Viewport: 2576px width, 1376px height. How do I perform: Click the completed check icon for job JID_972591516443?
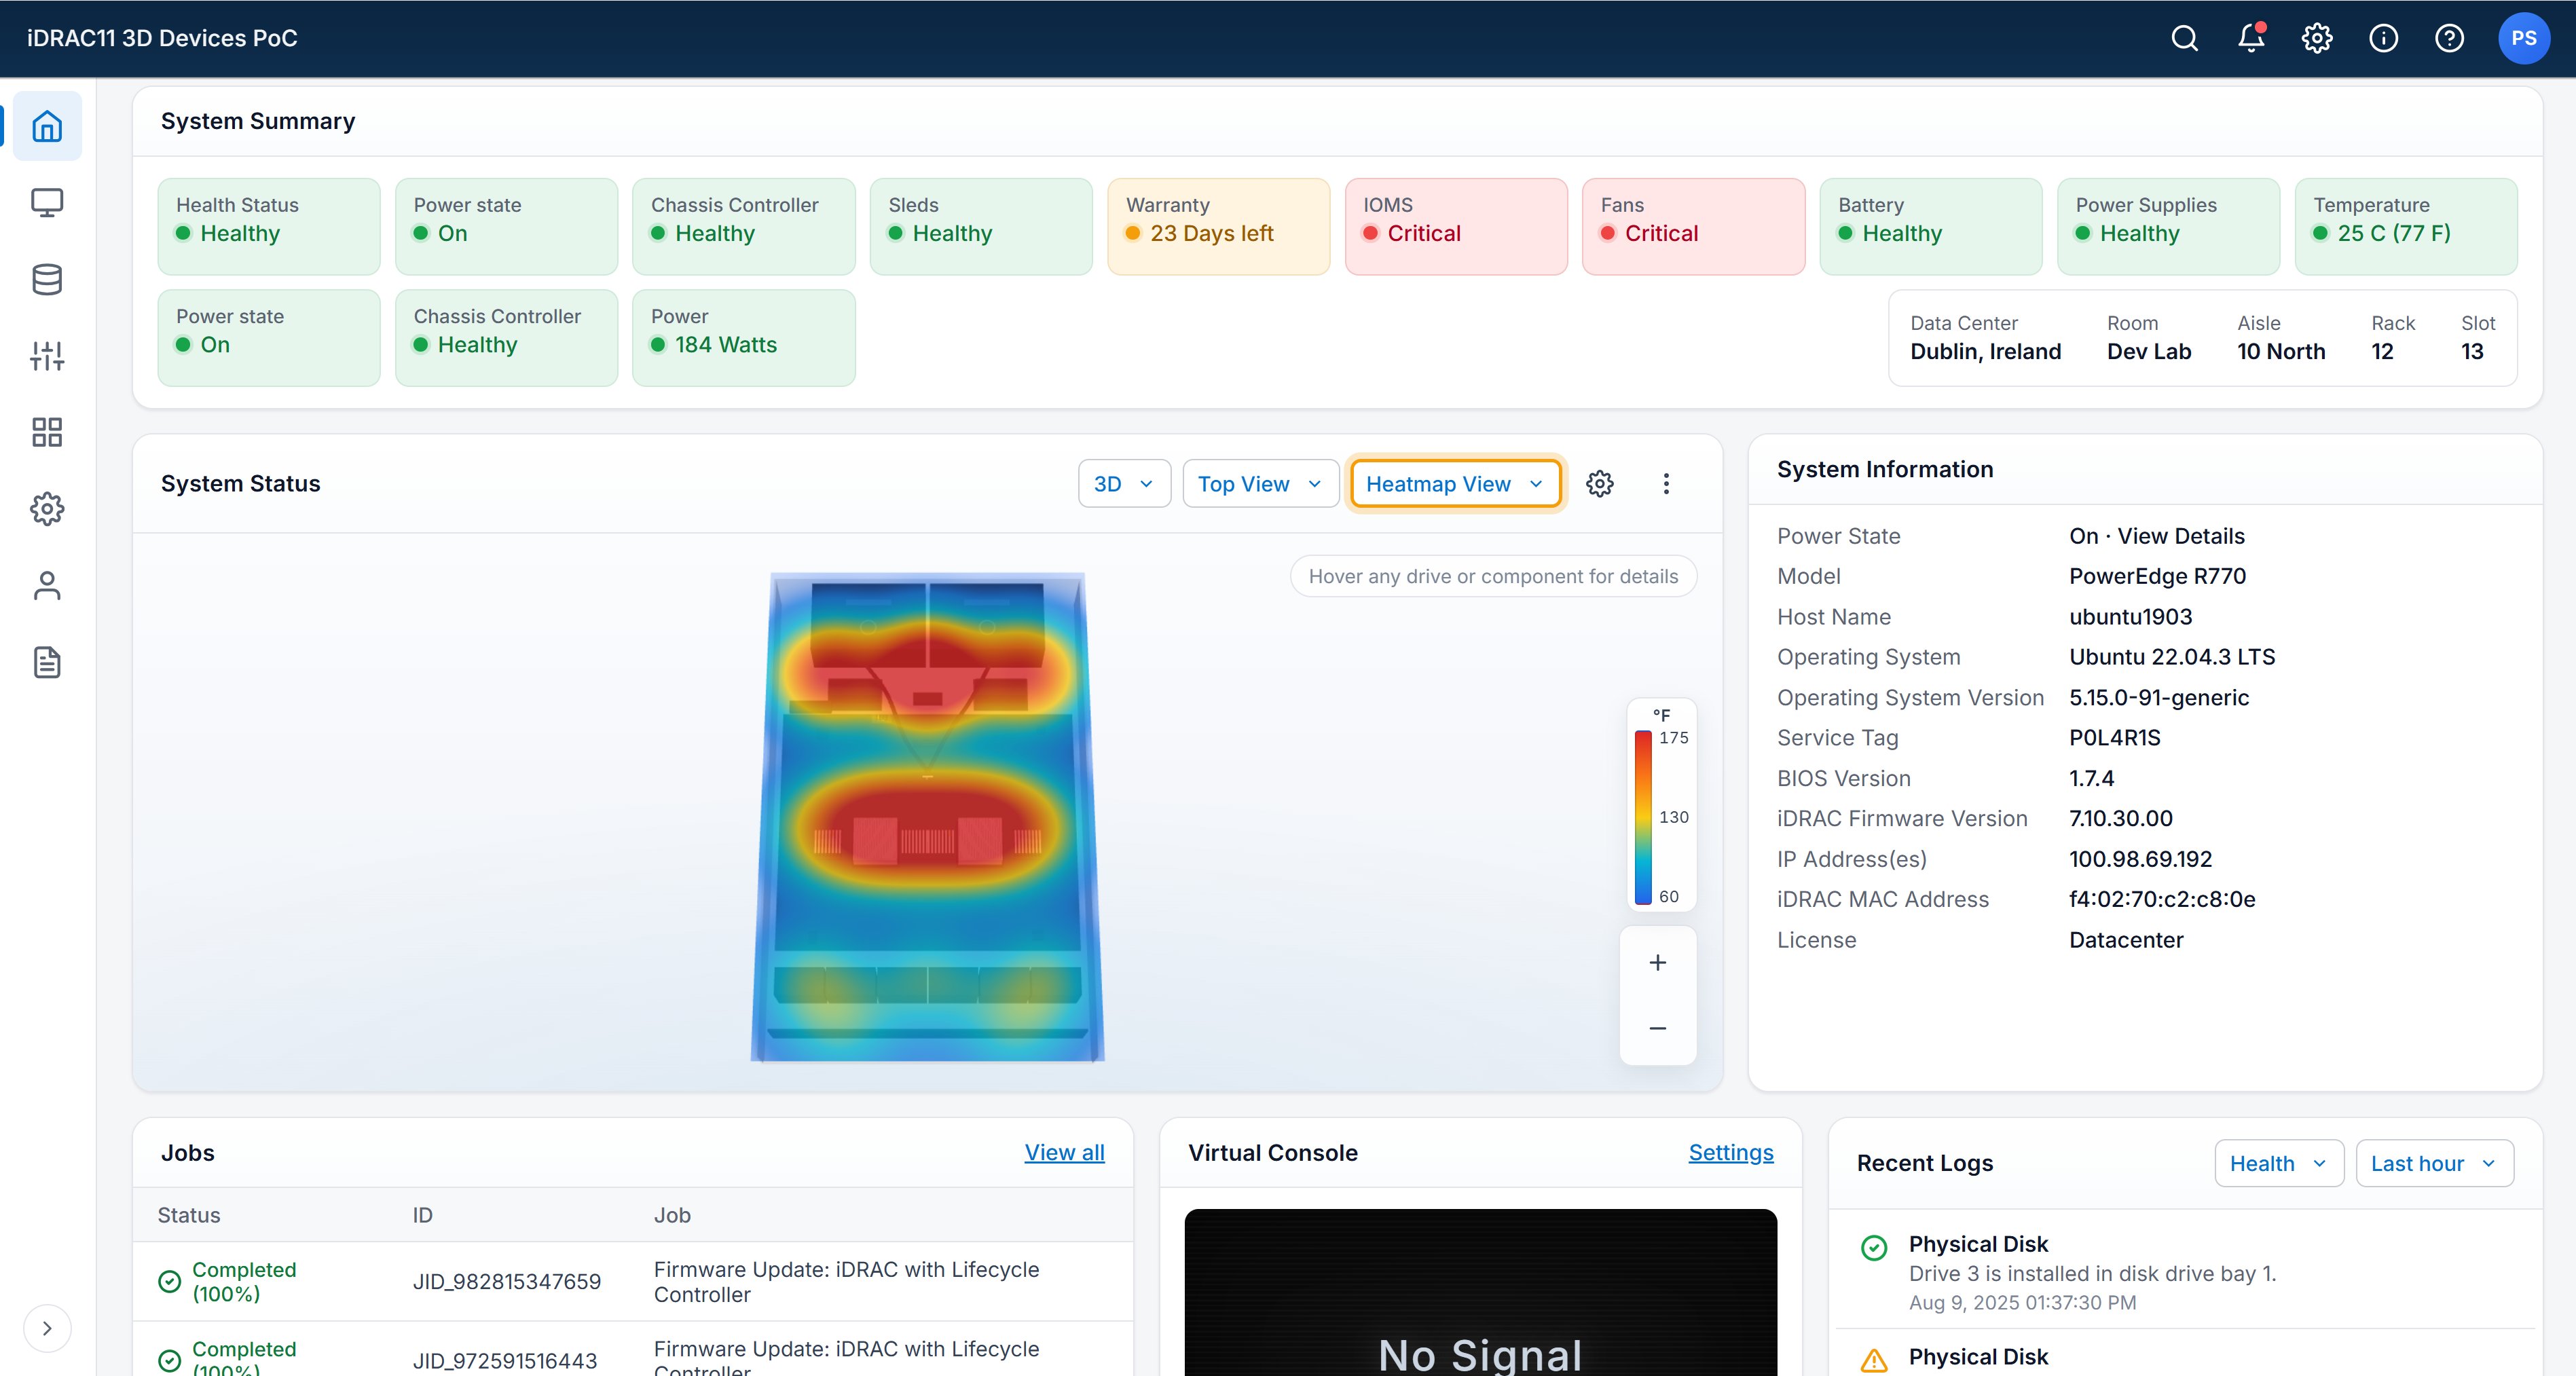click(x=170, y=1361)
